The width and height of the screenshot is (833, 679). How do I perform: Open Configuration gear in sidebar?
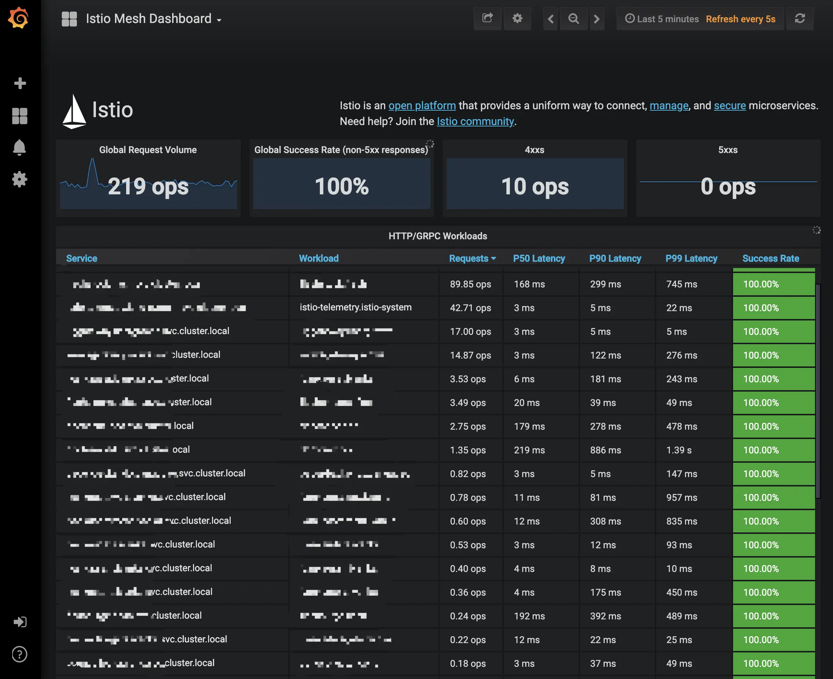tap(19, 180)
